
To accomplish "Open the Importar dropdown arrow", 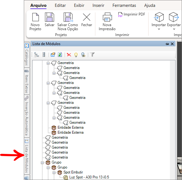I will 159,29.
